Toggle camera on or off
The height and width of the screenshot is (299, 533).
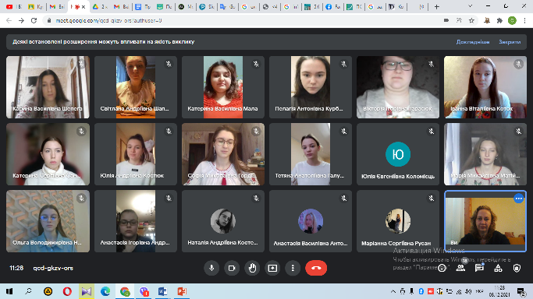[x=232, y=268]
